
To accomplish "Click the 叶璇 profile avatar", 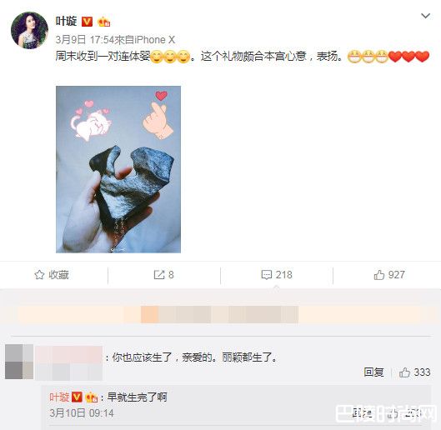I will pyautogui.click(x=29, y=30).
